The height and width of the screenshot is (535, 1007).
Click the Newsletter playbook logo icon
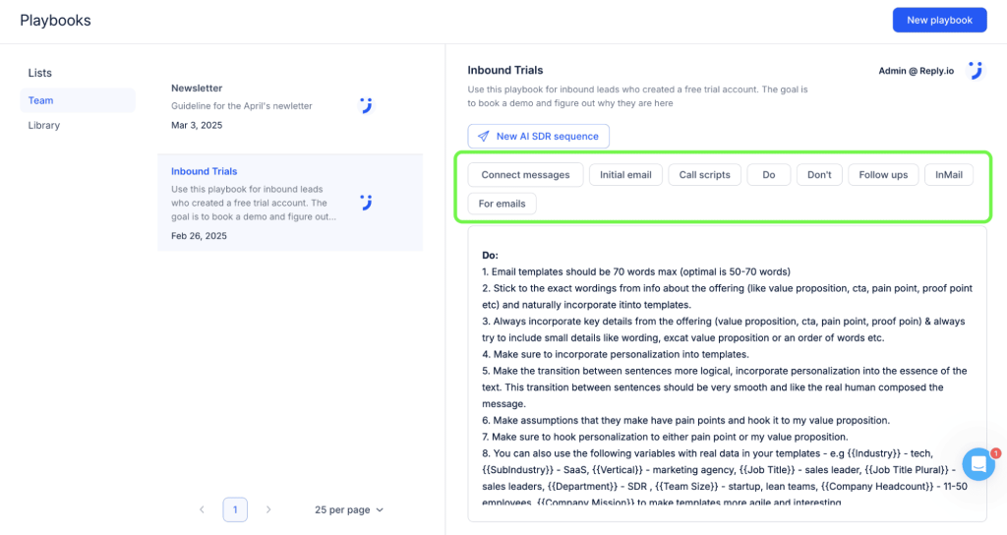pos(366,105)
